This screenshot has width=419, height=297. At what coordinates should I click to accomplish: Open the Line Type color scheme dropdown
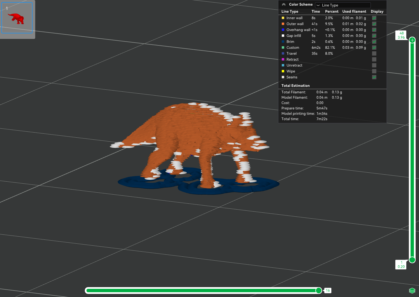pyautogui.click(x=343, y=5)
